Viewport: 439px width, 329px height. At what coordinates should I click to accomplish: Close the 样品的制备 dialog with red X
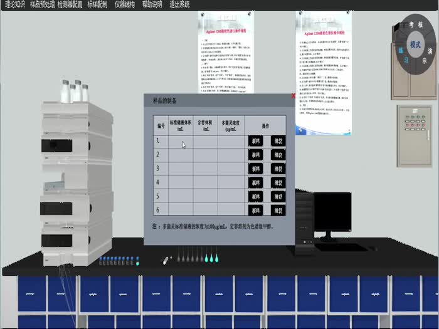pyautogui.click(x=293, y=97)
